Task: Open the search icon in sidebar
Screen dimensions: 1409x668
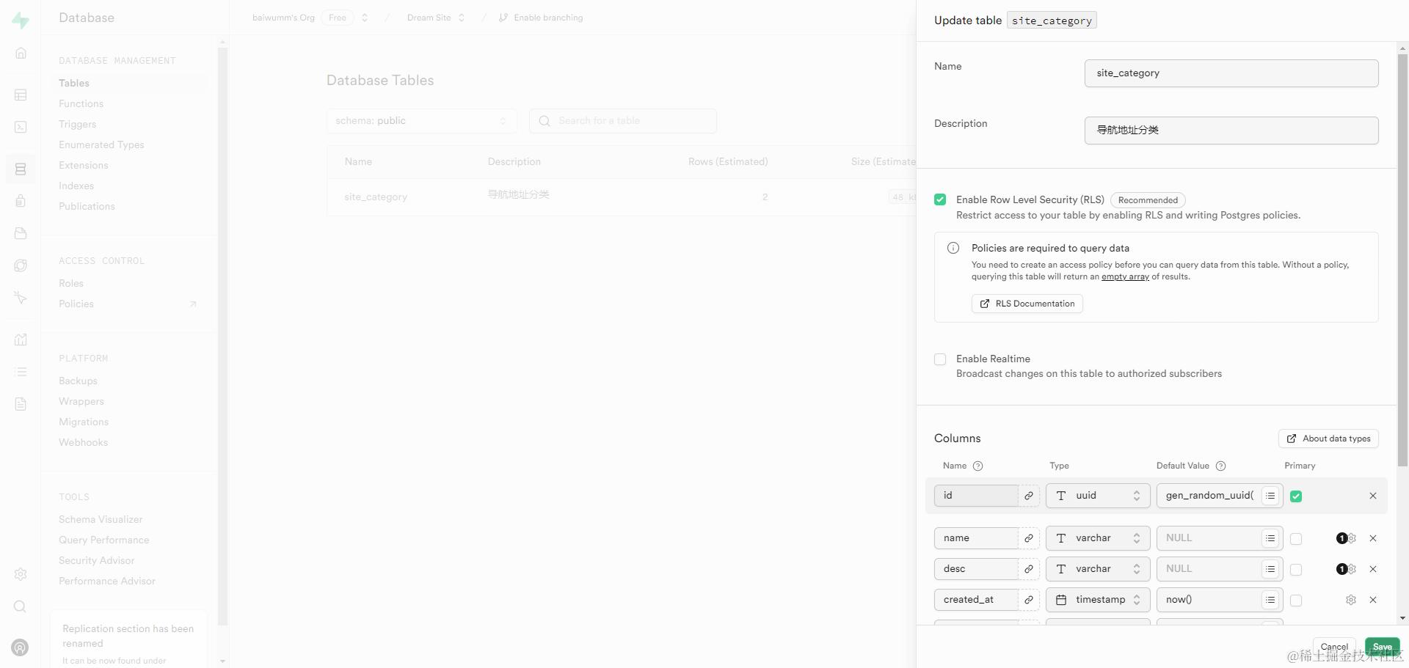Action: click(x=21, y=606)
